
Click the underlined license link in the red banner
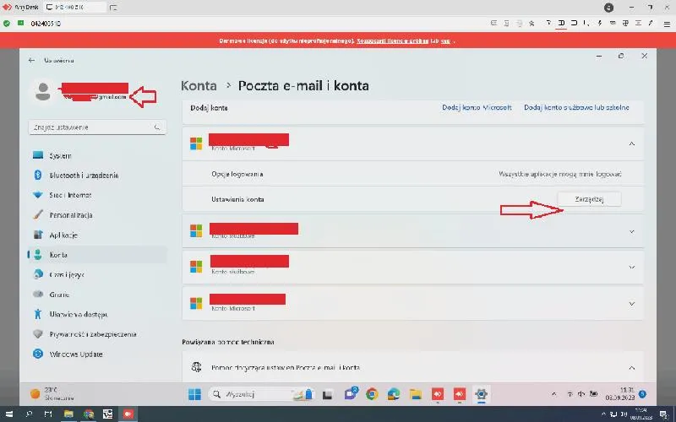pyautogui.click(x=393, y=41)
